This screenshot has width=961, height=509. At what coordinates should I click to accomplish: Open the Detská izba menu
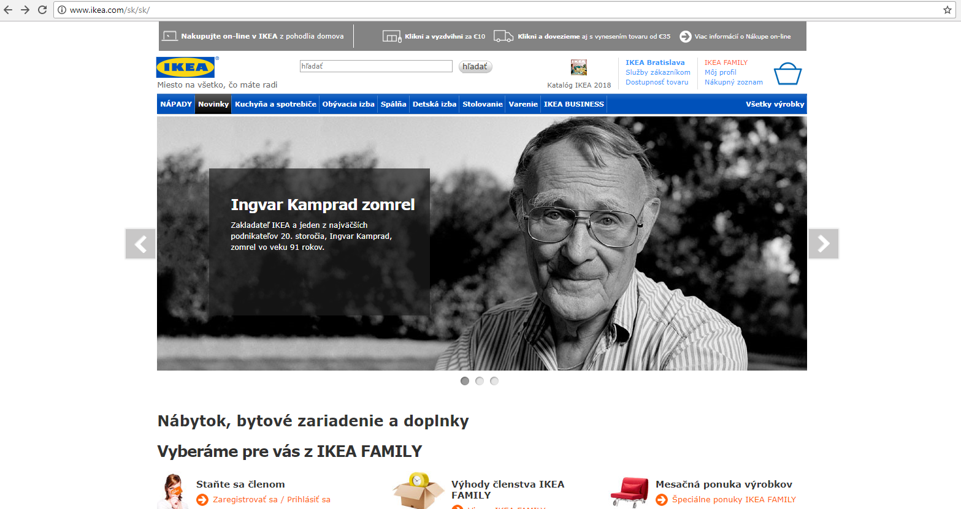point(434,104)
